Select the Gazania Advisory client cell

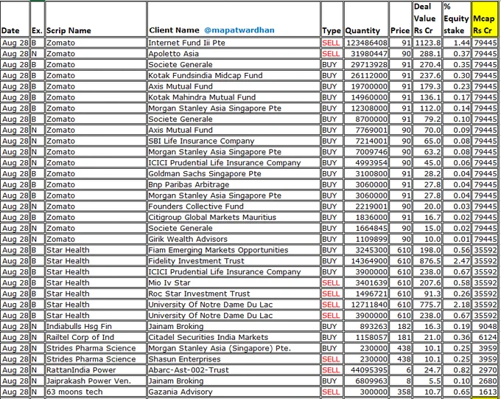point(234,392)
